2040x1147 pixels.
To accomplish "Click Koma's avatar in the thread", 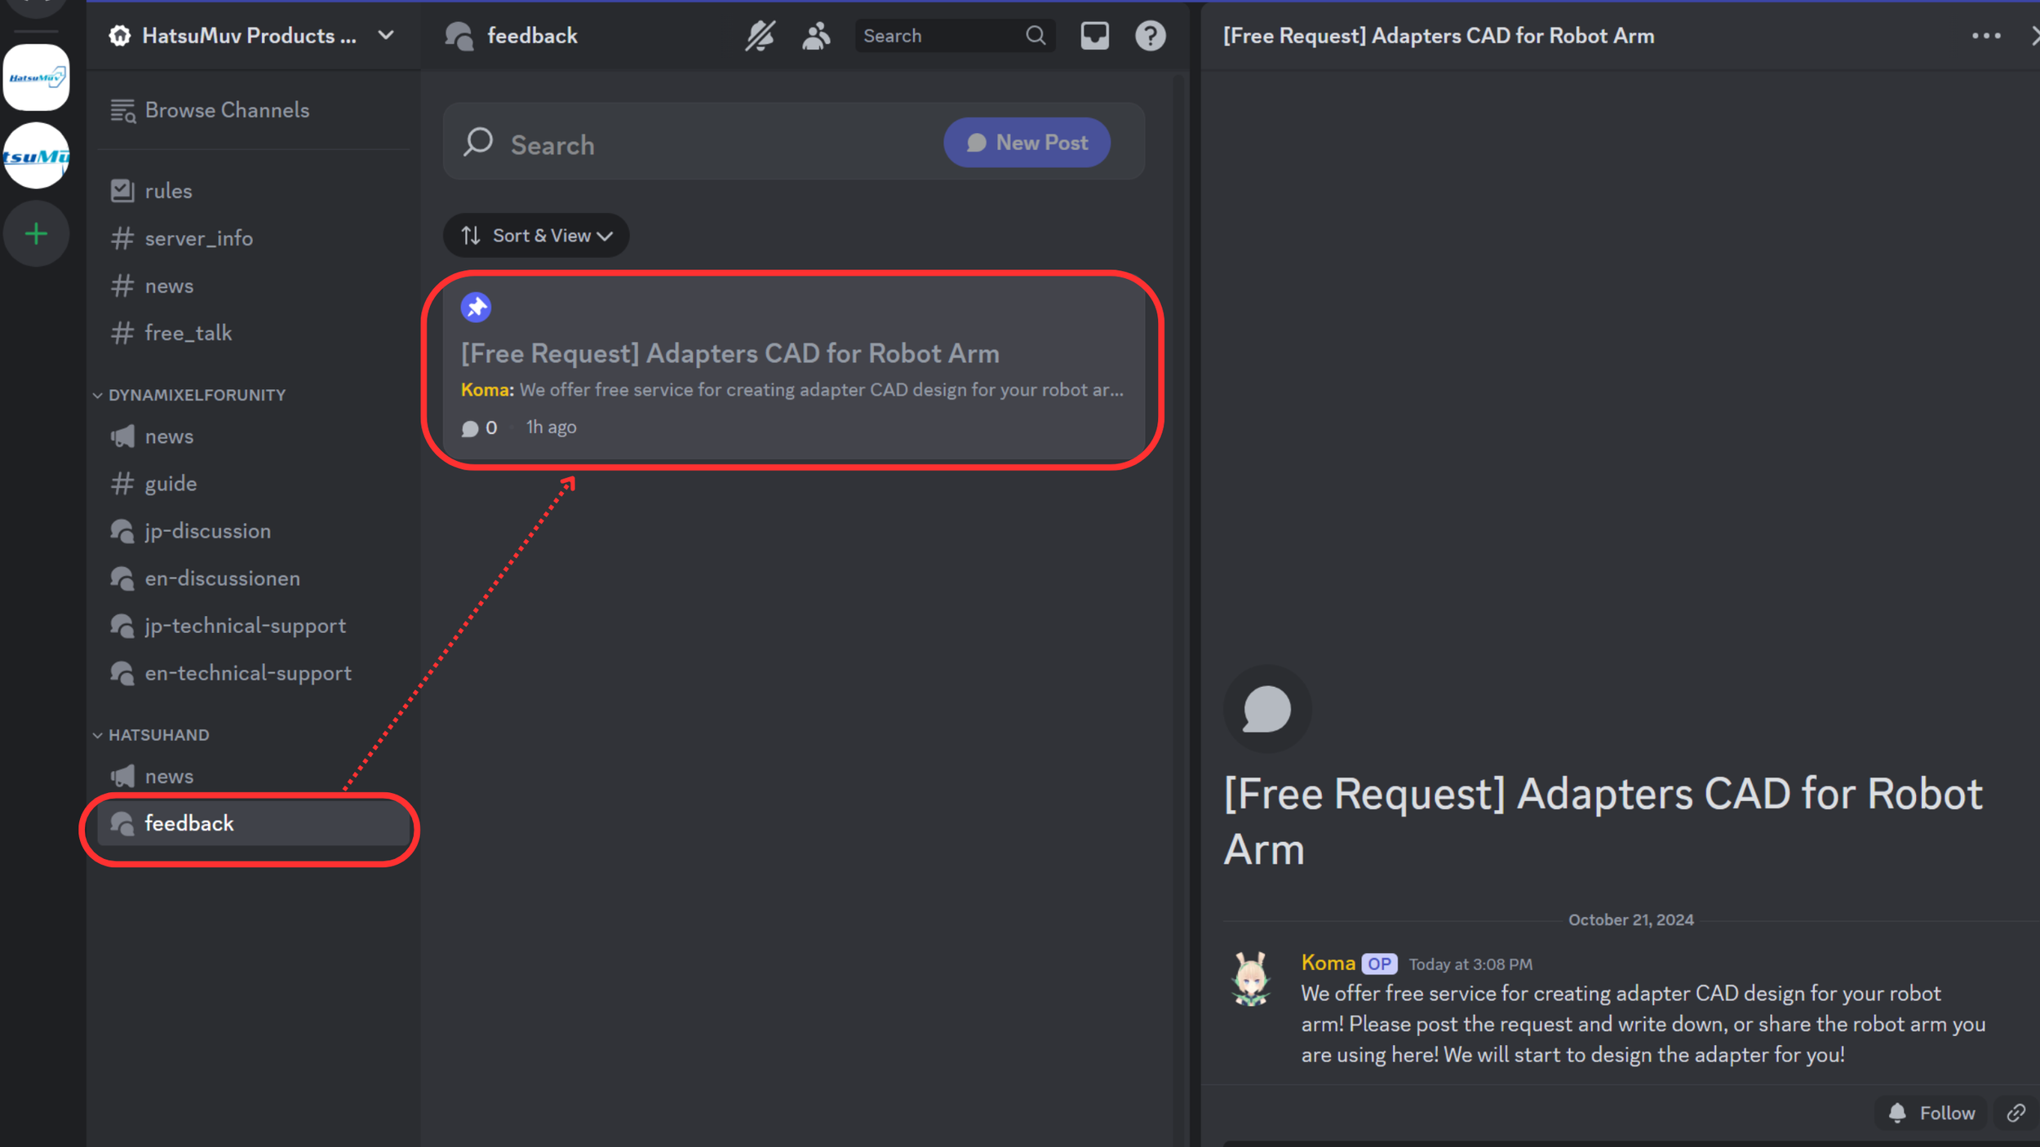I will click(1251, 978).
